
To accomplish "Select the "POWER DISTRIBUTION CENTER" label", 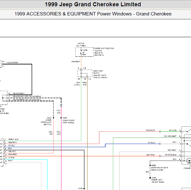I will 104,49.
